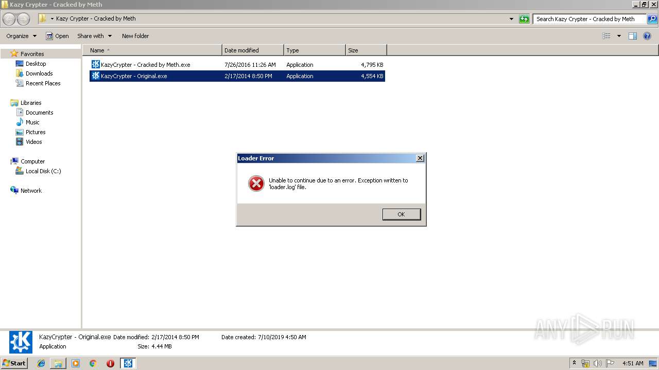The image size is (659, 370).
Task: Click the Show desktop button
Action: point(653,363)
